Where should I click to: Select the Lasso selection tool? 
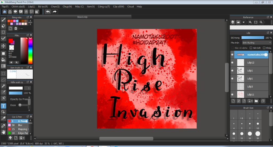(3, 80)
